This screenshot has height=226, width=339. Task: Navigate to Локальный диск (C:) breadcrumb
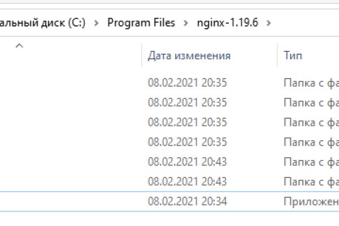click(42, 23)
